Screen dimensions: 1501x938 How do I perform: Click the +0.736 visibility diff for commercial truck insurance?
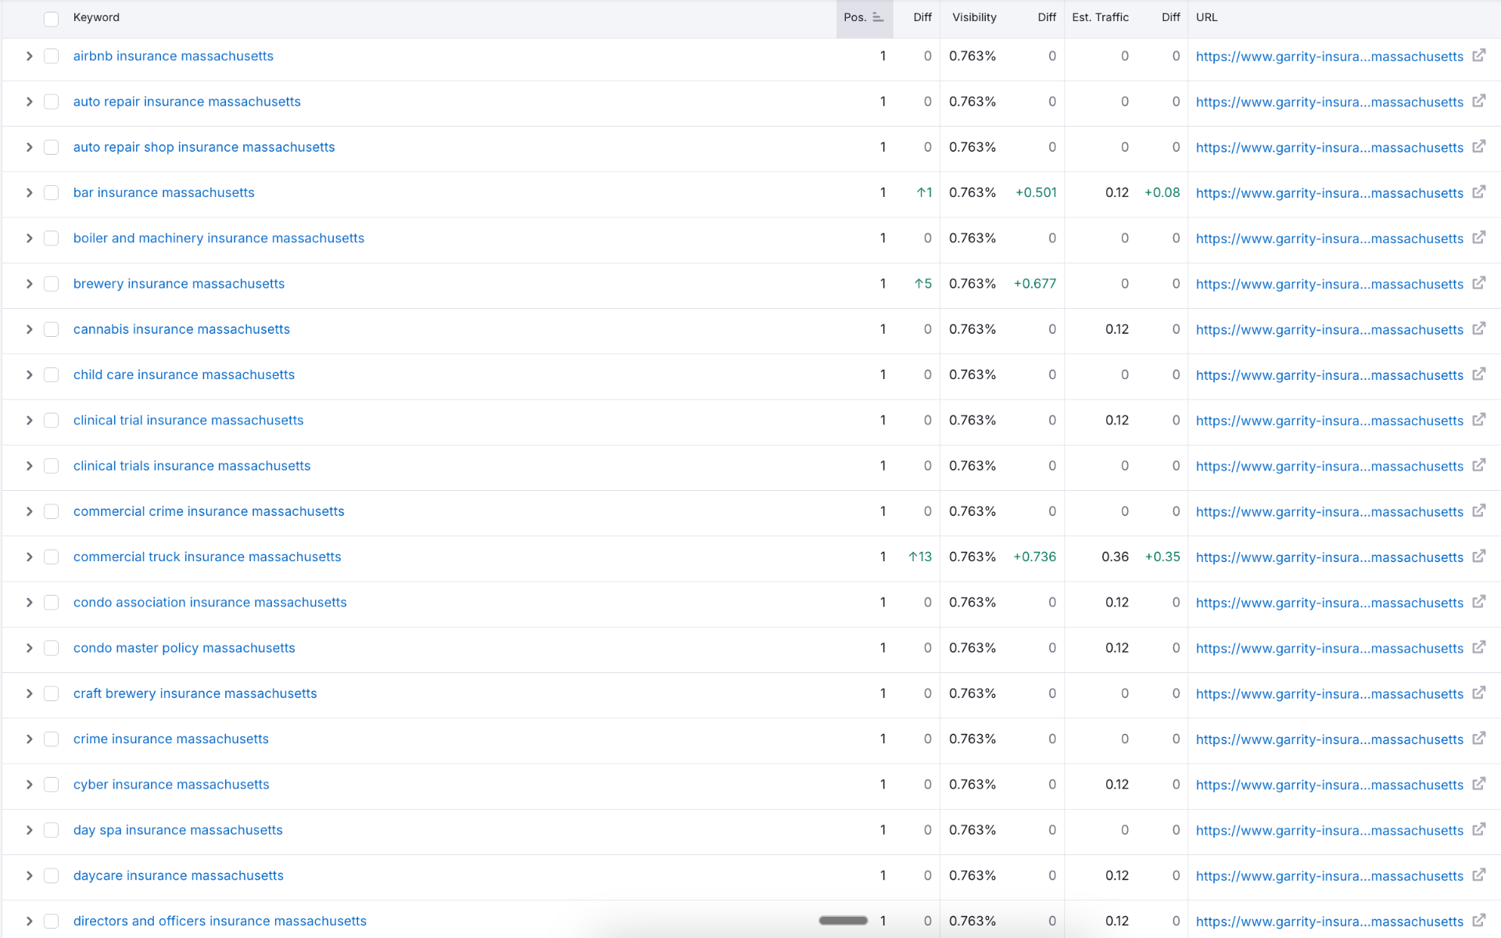pos(1034,557)
